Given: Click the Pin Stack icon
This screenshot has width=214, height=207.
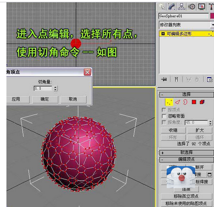Looking at the screenshot, I should pos(164,79).
